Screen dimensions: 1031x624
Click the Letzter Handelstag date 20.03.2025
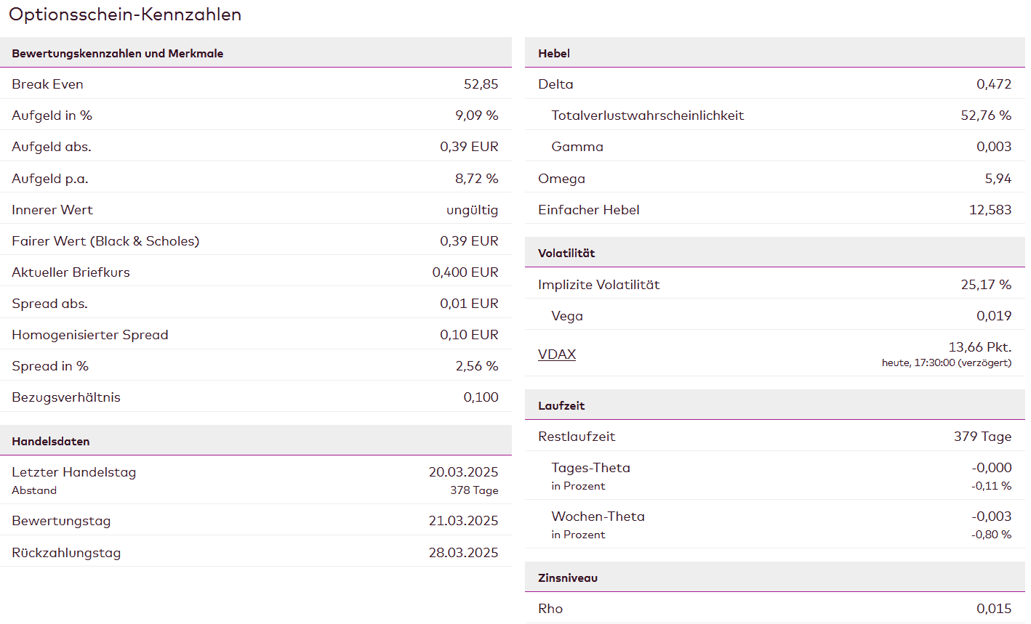tap(463, 472)
